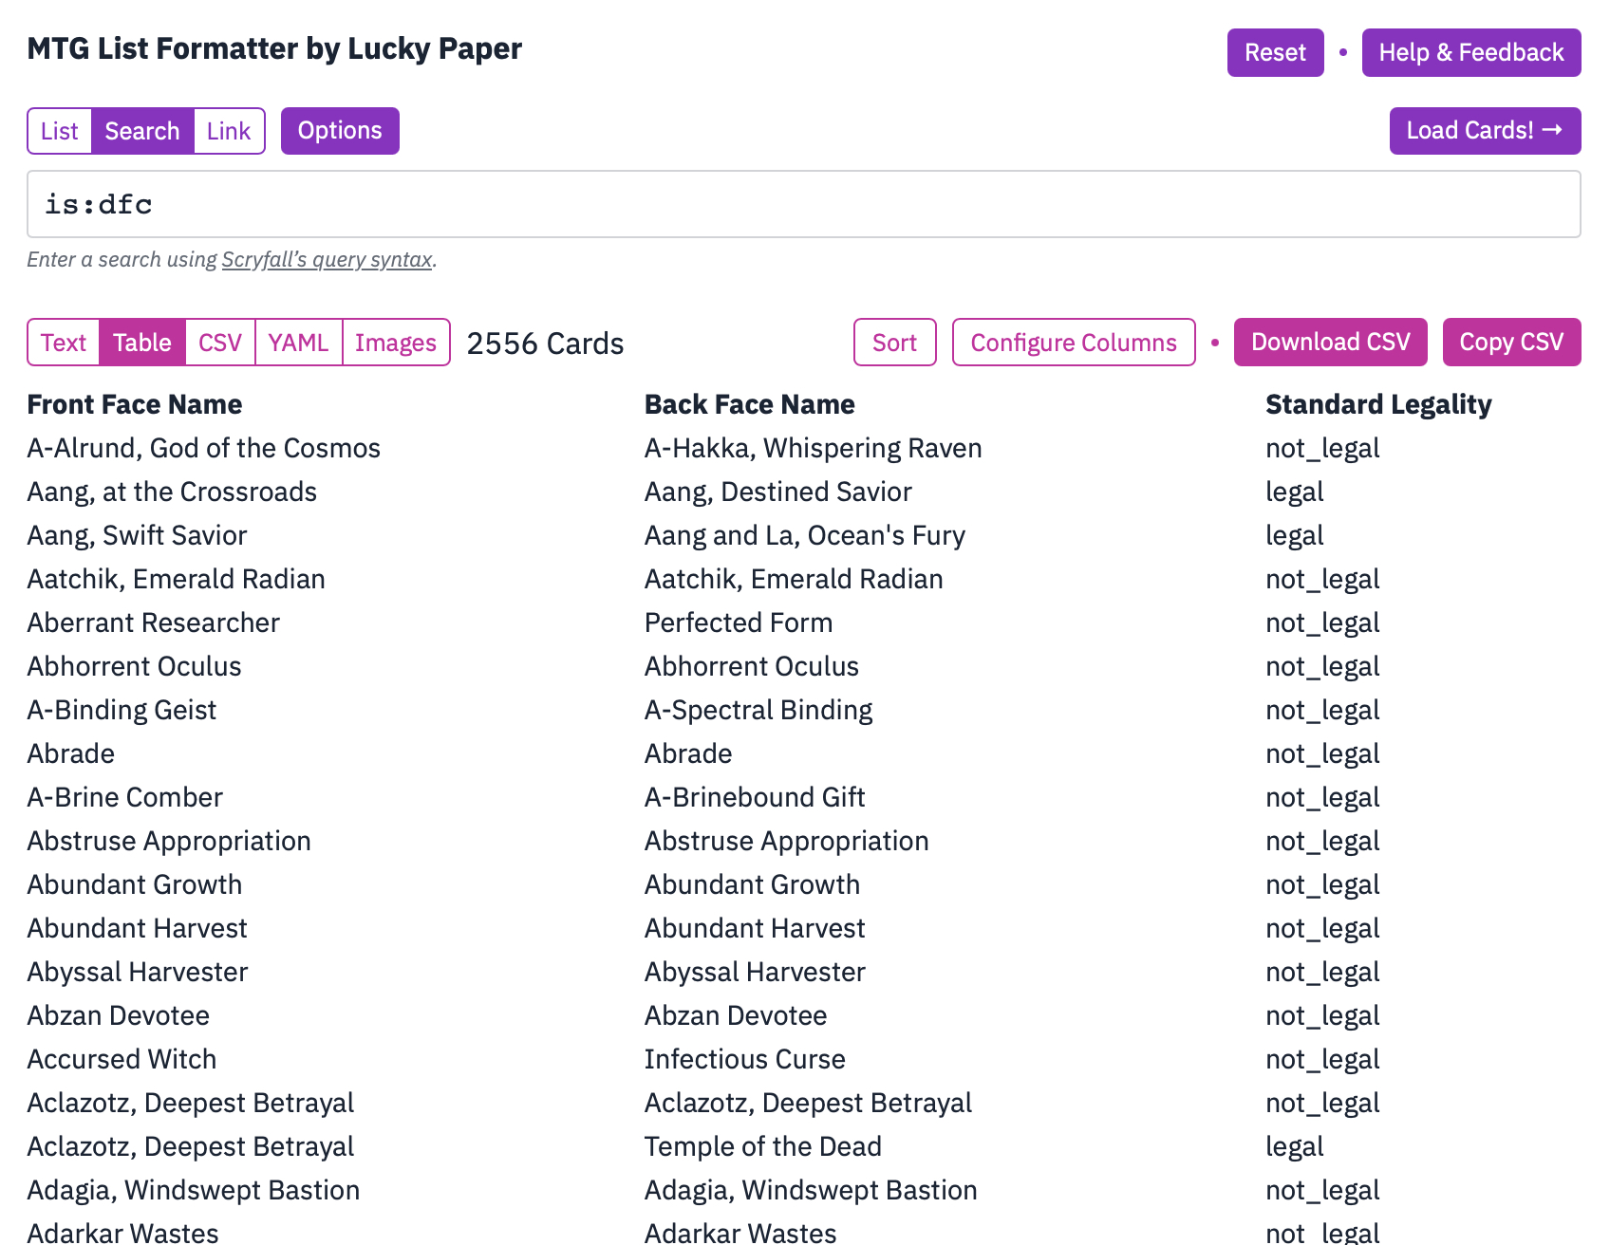Image resolution: width=1610 pixels, height=1245 pixels.
Task: Switch to List input mode
Action: (x=60, y=131)
